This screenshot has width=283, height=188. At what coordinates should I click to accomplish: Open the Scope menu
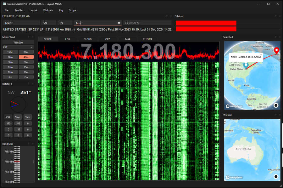point(73,10)
